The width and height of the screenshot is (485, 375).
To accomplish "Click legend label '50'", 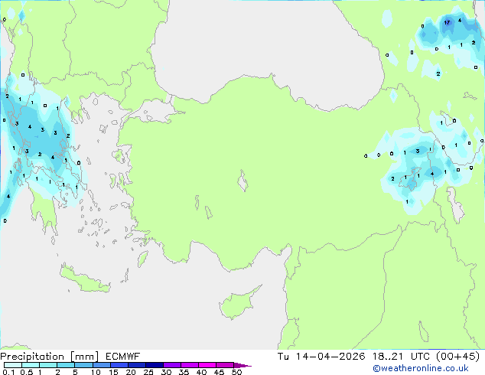I will pyautogui.click(x=236, y=372).
